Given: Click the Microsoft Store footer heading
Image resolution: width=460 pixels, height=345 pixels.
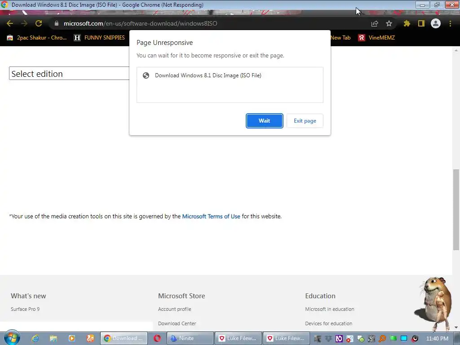Looking at the screenshot, I should pos(181,296).
